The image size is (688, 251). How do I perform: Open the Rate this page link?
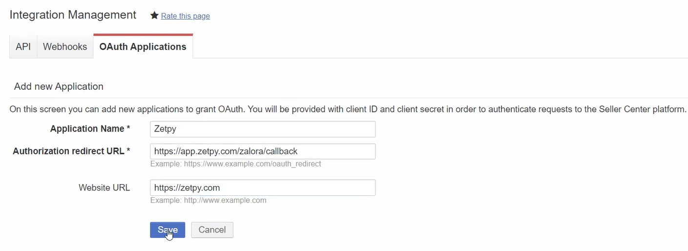tap(185, 16)
